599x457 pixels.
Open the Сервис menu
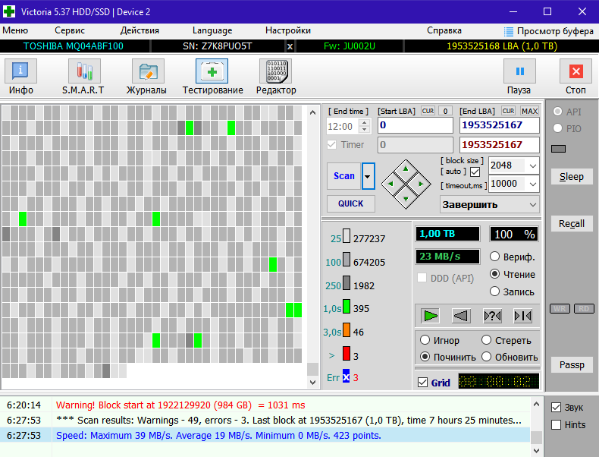[x=70, y=30]
